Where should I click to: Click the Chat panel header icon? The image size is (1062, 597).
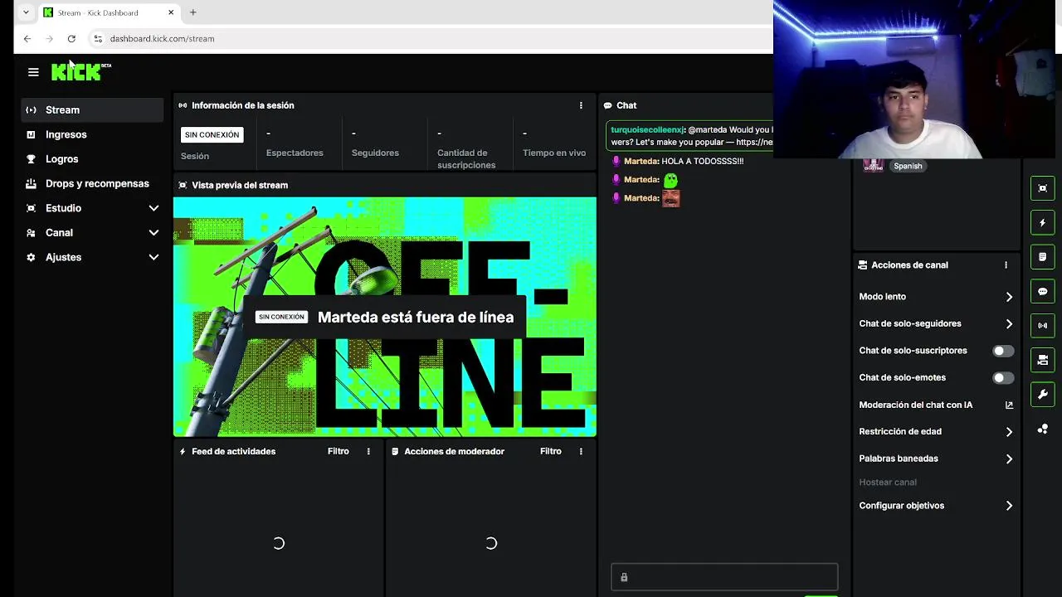(607, 105)
